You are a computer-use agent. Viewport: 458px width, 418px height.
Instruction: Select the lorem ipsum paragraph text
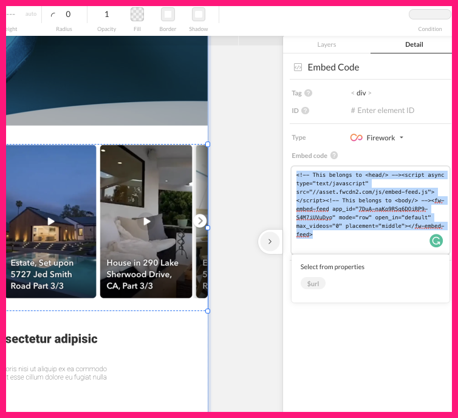[x=56, y=373]
